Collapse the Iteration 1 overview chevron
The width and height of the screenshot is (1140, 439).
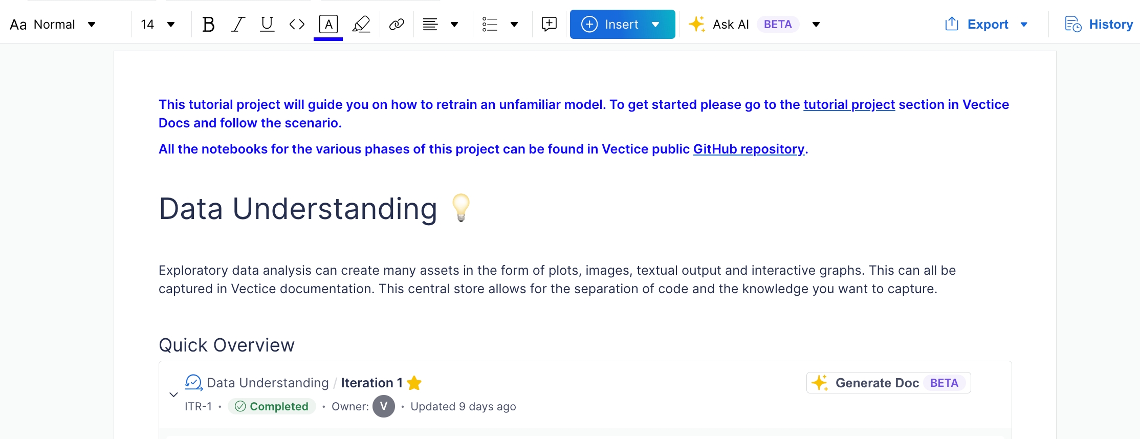click(x=173, y=394)
